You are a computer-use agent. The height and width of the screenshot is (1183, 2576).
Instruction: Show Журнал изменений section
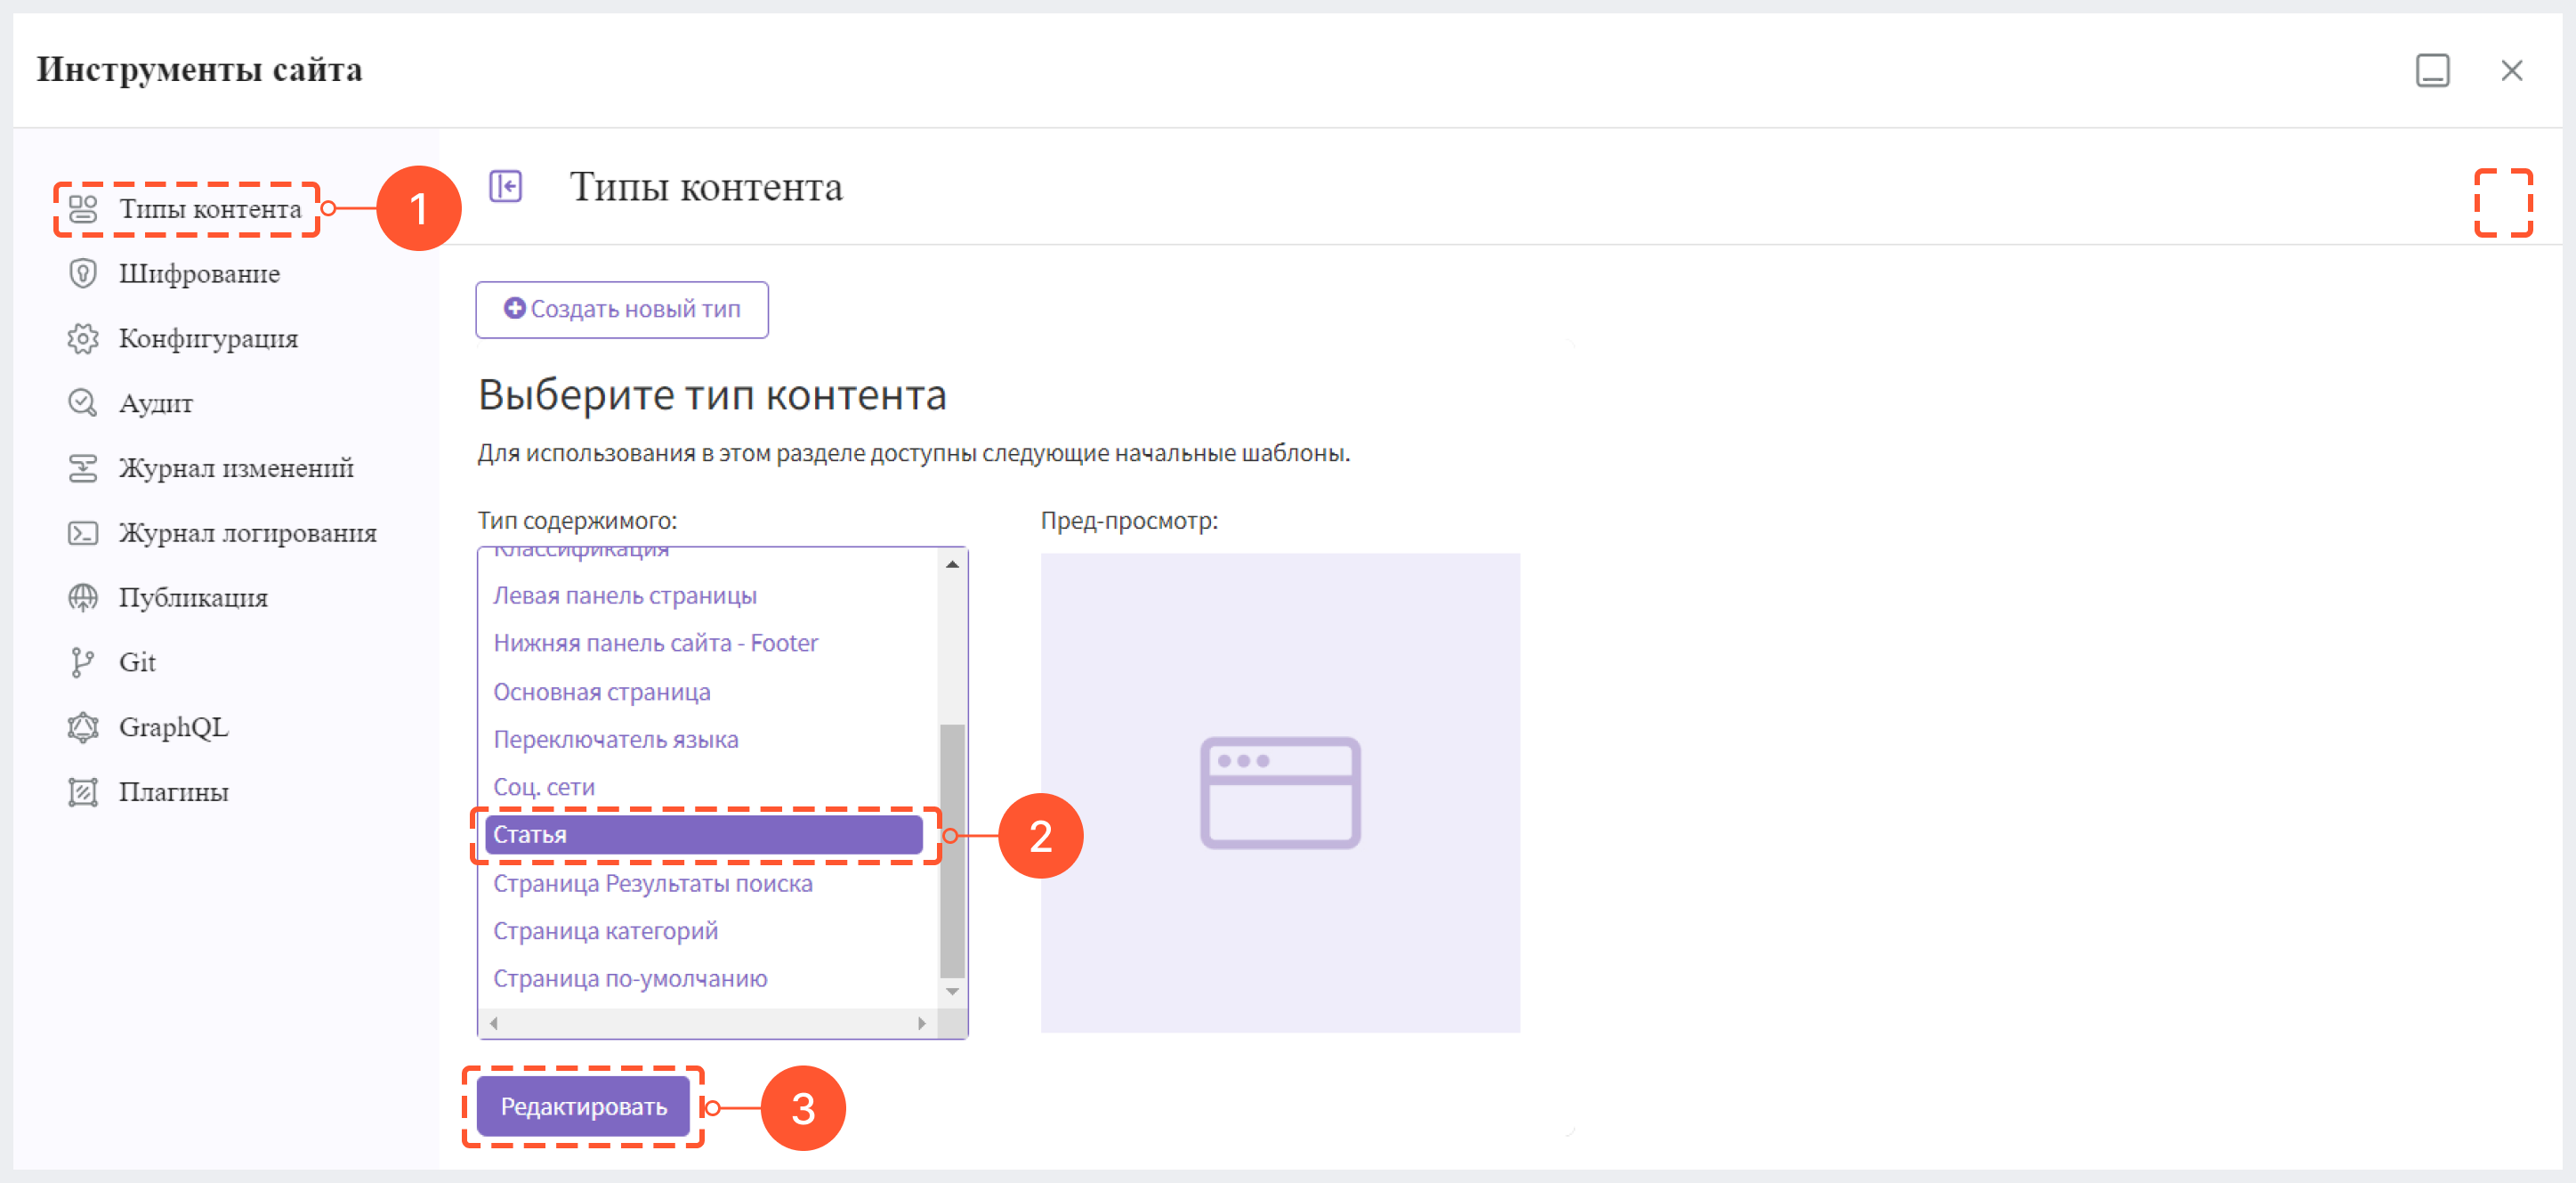coord(236,468)
